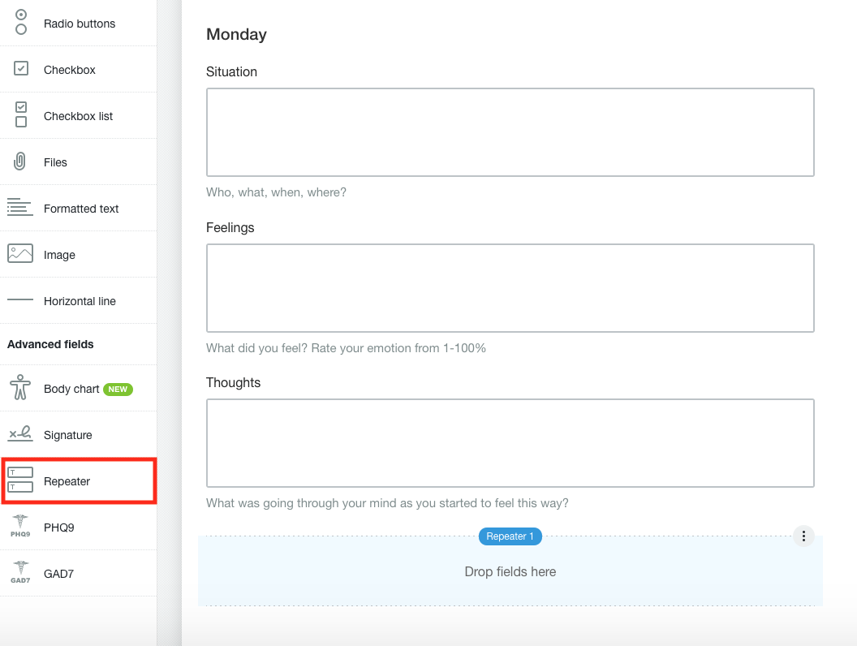Click into the Situation text box
The height and width of the screenshot is (646, 857).
pos(510,132)
